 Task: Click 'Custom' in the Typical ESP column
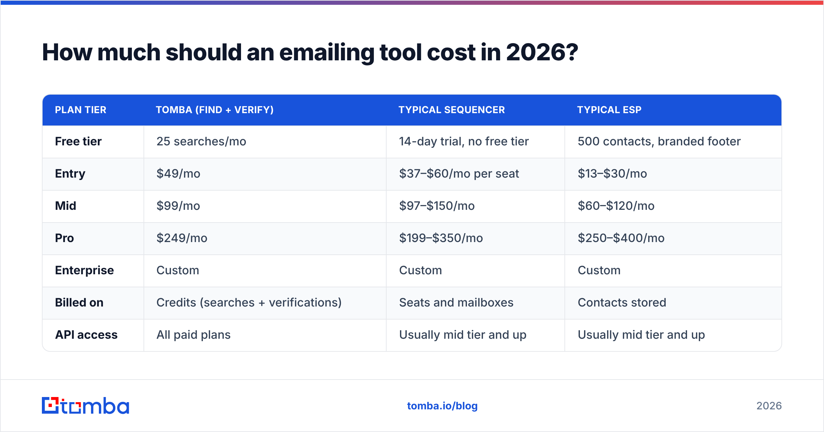click(x=599, y=270)
